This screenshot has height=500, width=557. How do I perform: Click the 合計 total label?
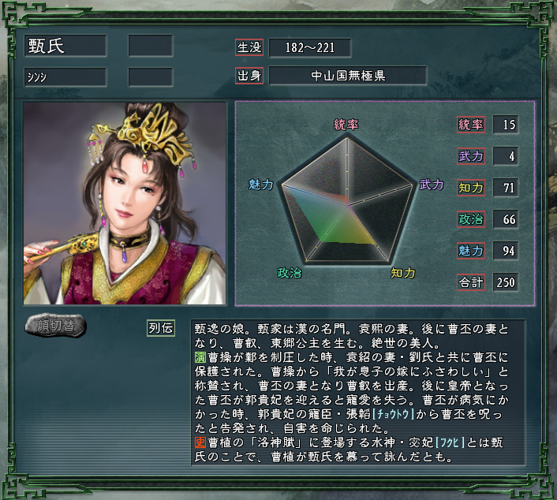pyautogui.click(x=471, y=282)
